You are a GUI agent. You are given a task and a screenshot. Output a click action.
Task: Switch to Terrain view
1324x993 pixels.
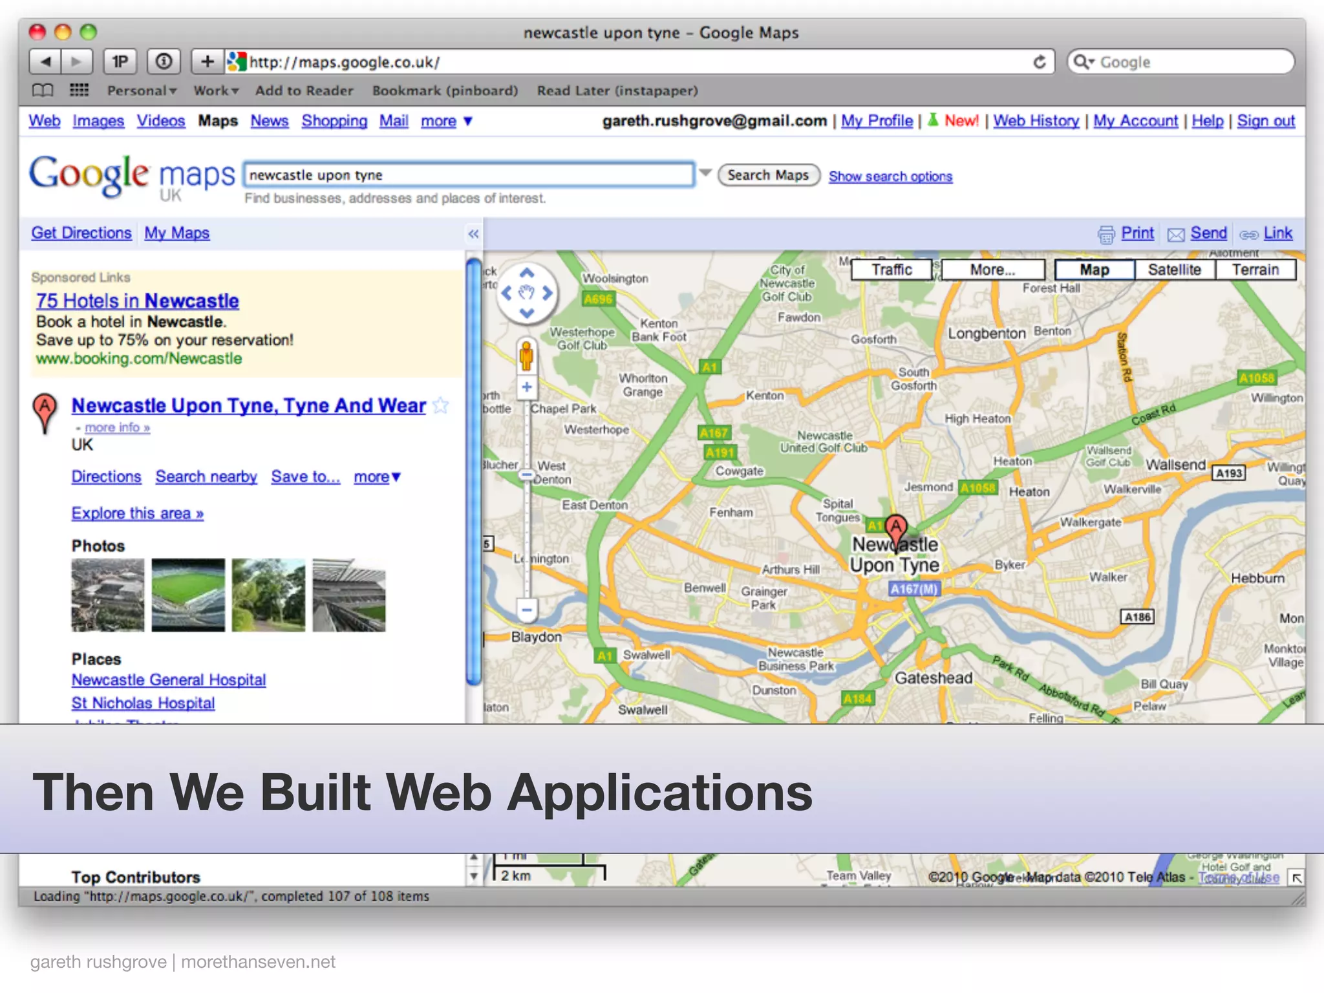1255,270
